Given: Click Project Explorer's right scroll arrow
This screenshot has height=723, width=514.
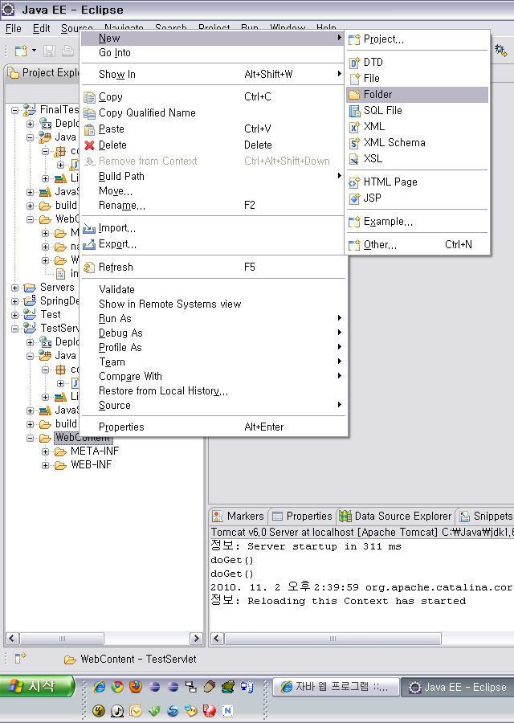Looking at the screenshot, I should (196, 639).
